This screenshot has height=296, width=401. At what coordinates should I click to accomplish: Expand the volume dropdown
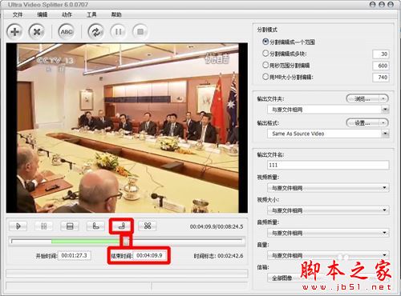[384, 255]
